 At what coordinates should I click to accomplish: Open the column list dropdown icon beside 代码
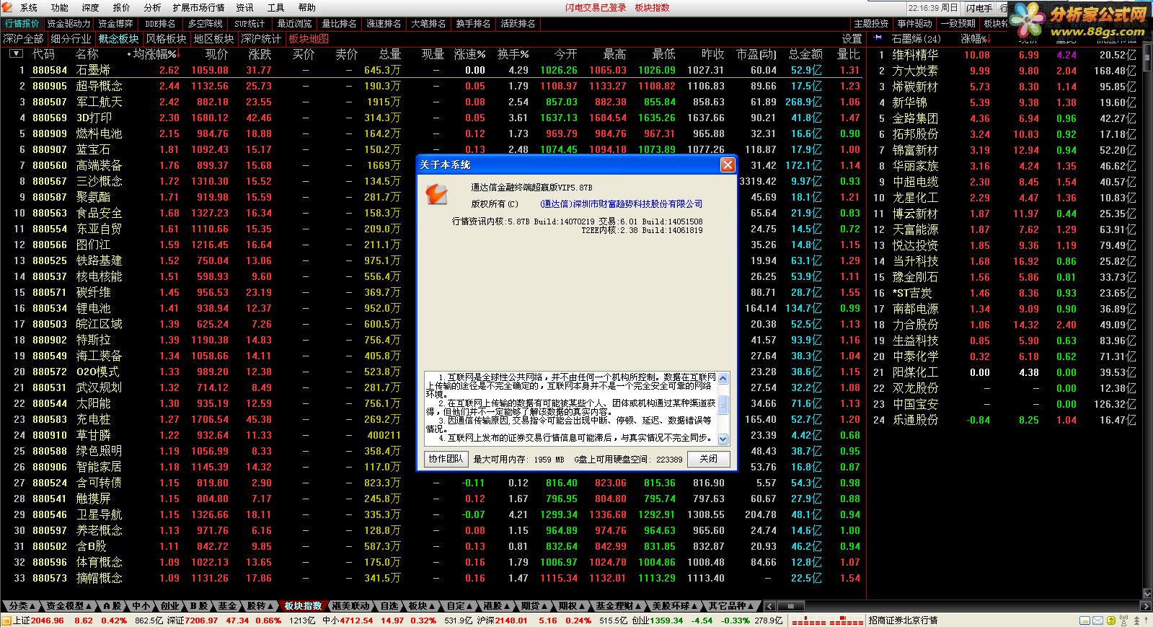pyautogui.click(x=16, y=54)
